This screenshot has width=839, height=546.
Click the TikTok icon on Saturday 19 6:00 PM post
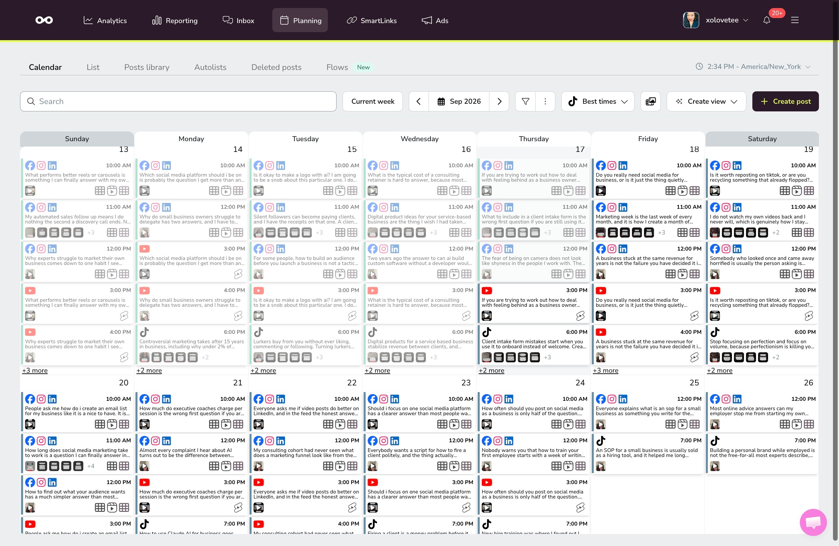pos(715,332)
